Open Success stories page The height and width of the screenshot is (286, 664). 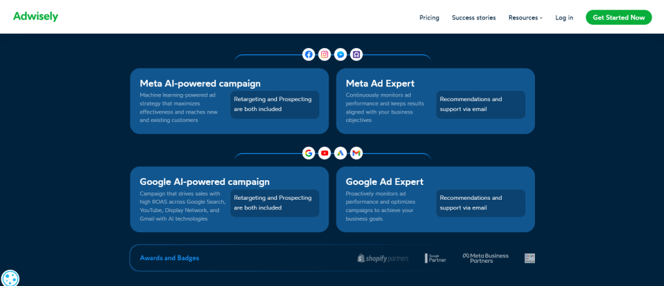[474, 18]
